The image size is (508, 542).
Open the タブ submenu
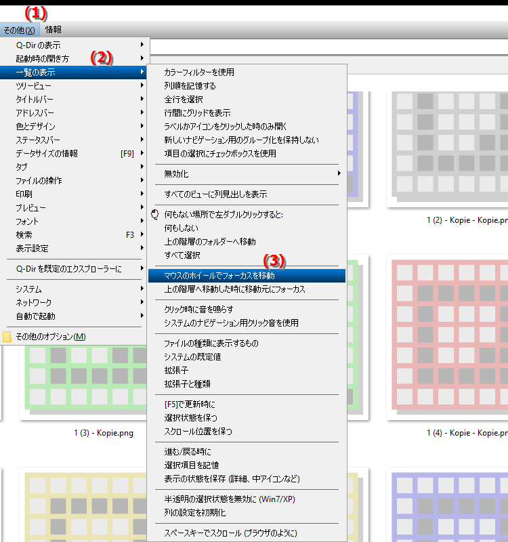pyautogui.click(x=75, y=167)
